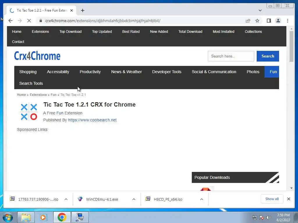Focus the Search here input field
298x223 pixels.
231,56
